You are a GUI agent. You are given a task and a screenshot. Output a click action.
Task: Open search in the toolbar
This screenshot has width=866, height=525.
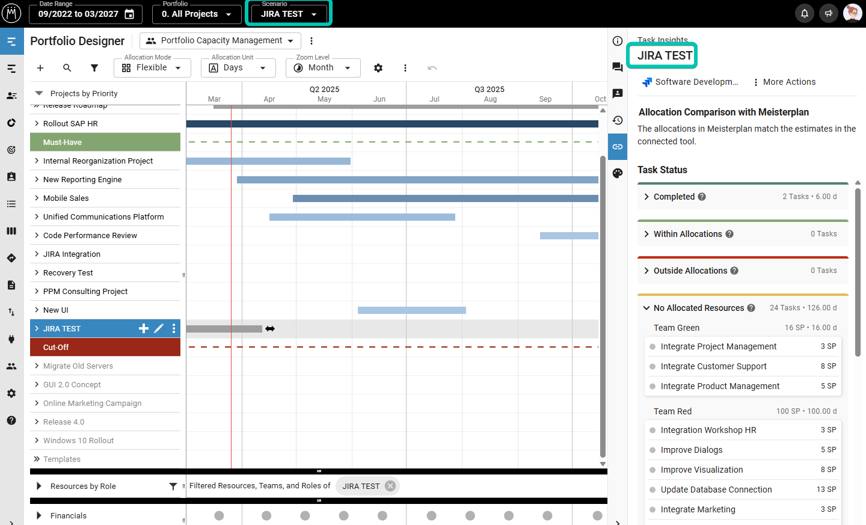(67, 68)
